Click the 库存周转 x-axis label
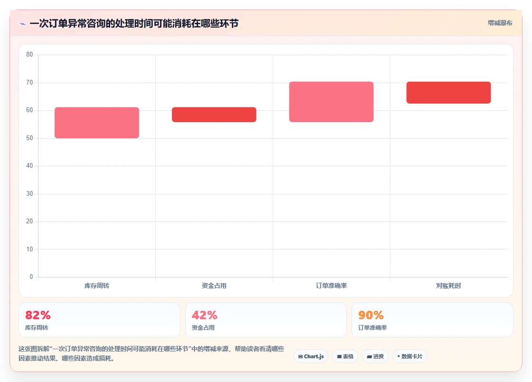The width and height of the screenshot is (532, 382). [x=97, y=286]
